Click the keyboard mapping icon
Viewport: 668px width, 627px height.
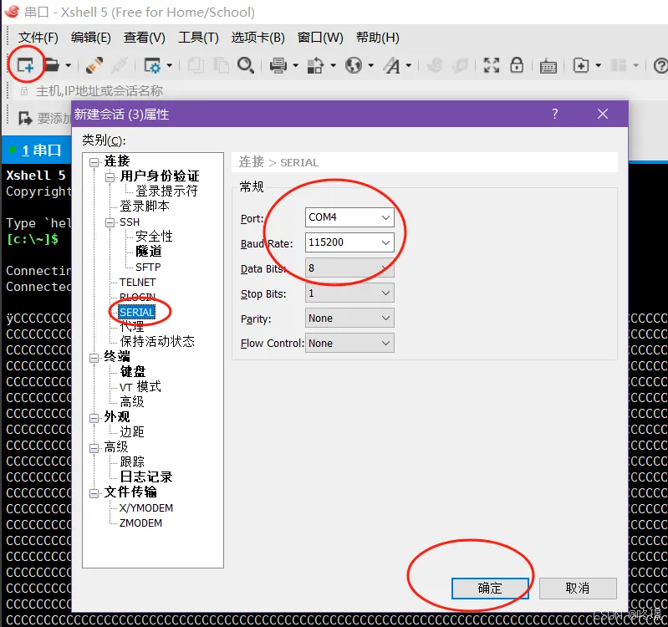[548, 66]
